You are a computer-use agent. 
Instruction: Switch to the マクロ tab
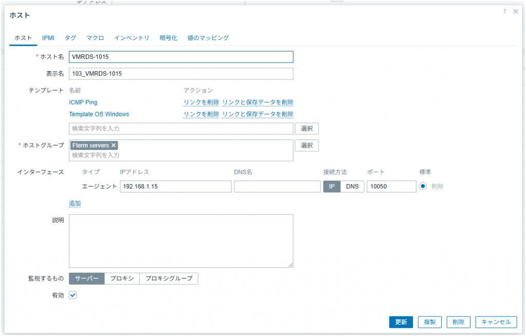click(x=95, y=38)
